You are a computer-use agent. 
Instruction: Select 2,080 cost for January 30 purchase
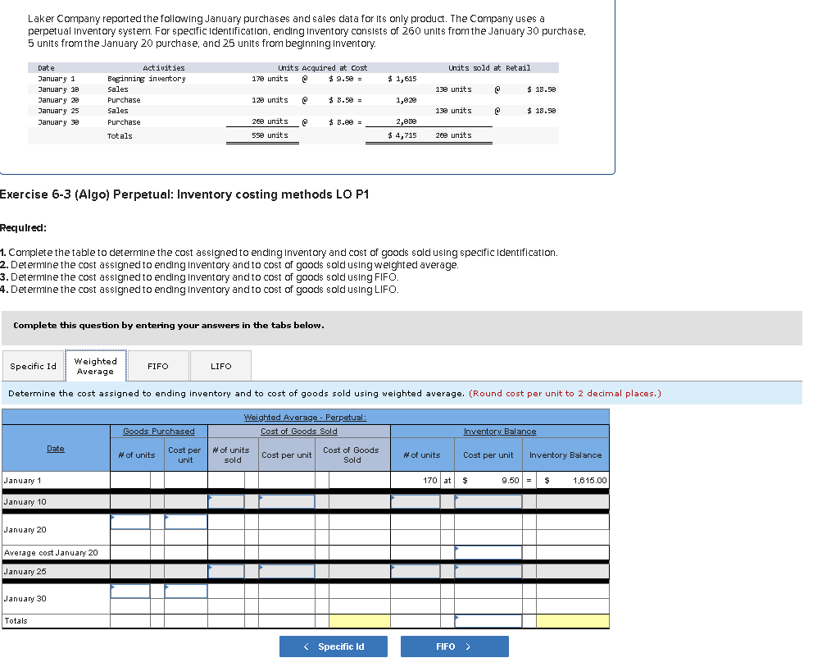tap(406, 121)
